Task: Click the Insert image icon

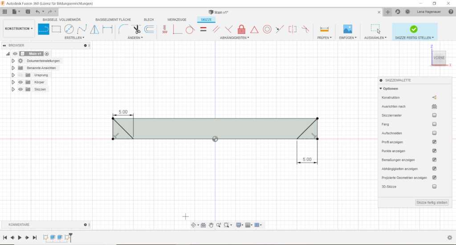Action: [347, 29]
